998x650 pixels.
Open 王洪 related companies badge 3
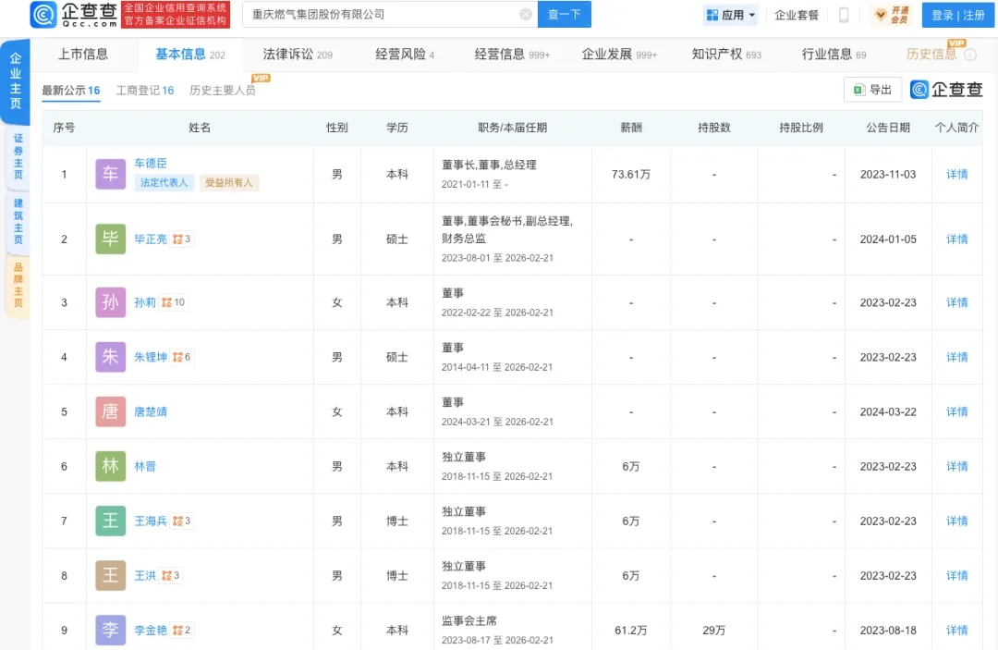(x=171, y=575)
